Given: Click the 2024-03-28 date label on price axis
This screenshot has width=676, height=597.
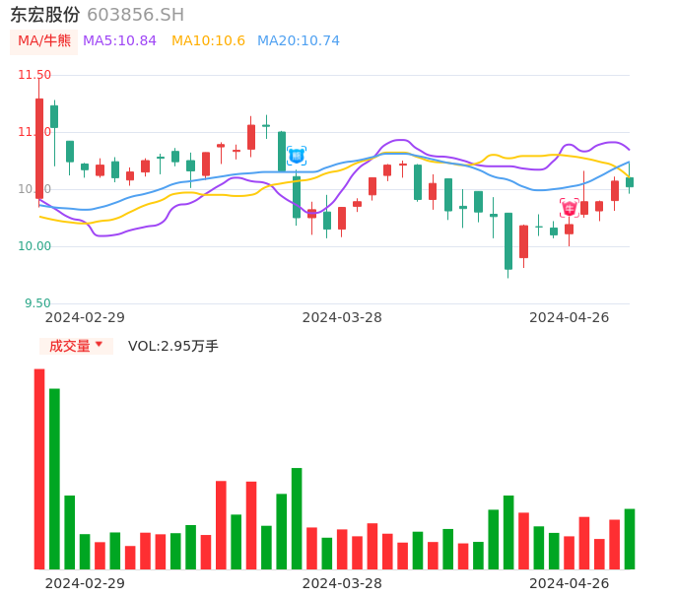Looking at the screenshot, I should pos(342,317).
